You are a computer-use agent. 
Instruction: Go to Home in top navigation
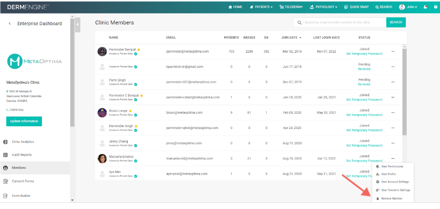click(236, 7)
